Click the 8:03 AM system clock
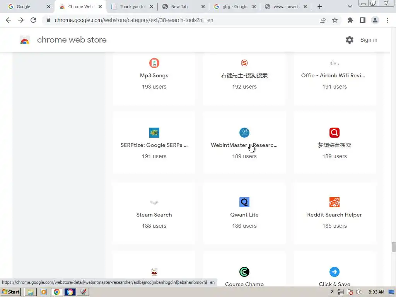The height and width of the screenshot is (297, 396). point(376,292)
